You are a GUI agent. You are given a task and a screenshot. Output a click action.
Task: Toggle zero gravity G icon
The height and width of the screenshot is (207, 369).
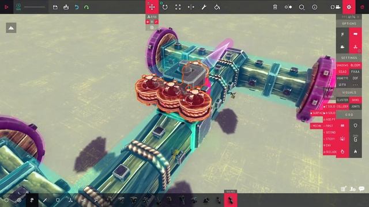(355, 139)
